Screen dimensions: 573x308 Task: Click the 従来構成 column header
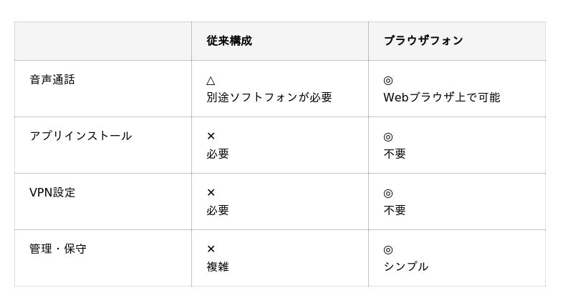coord(229,41)
